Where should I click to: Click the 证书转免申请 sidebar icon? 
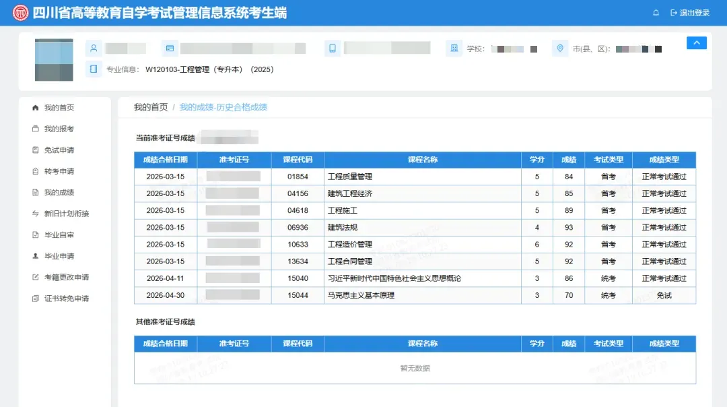coord(35,299)
